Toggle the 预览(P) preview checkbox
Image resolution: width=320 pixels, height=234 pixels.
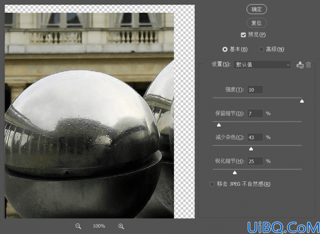point(243,35)
